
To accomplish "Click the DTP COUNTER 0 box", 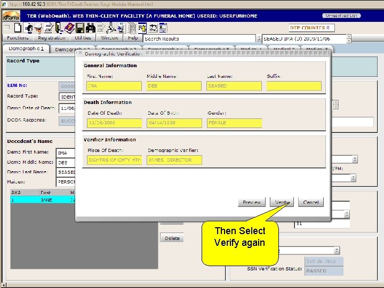I will (x=312, y=28).
